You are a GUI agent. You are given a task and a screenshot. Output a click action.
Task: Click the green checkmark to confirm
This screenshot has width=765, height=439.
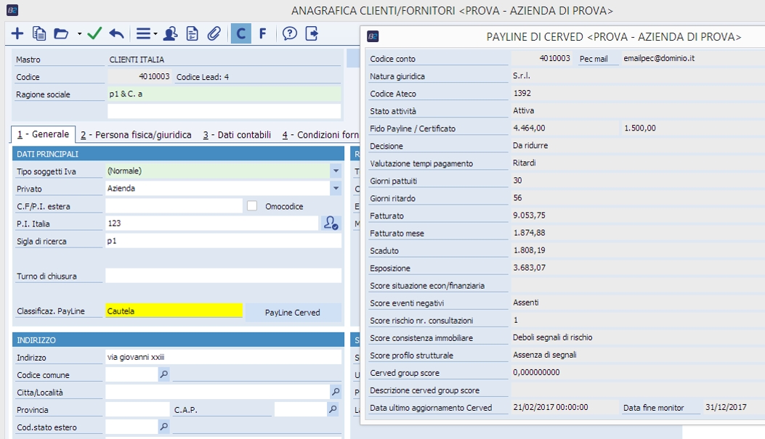click(94, 33)
